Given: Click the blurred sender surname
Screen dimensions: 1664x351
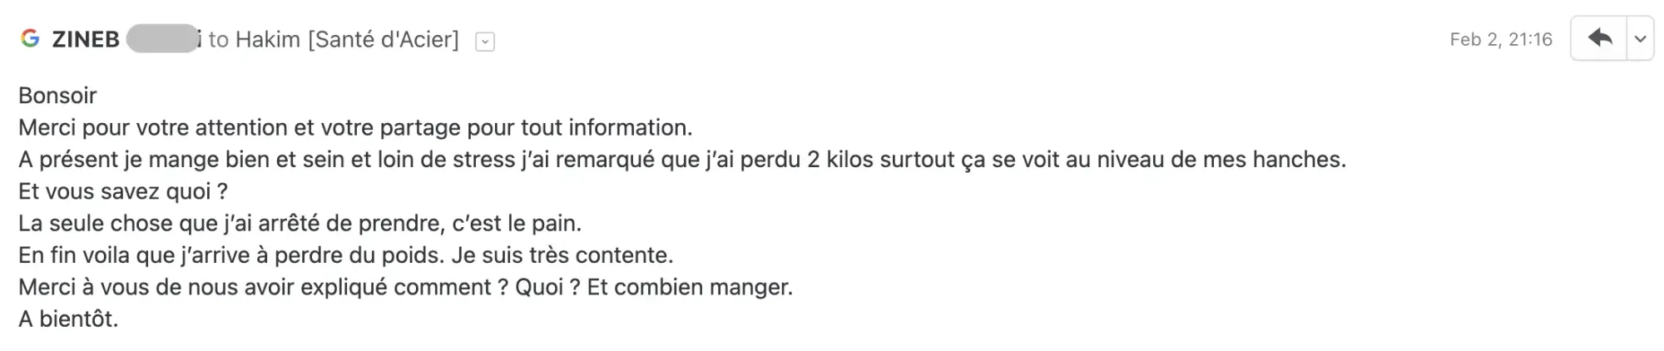Looking at the screenshot, I should (x=163, y=39).
